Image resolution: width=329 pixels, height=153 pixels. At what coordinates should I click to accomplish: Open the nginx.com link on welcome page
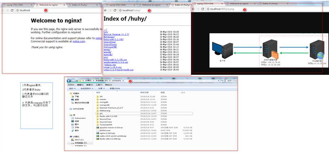pos(79,41)
